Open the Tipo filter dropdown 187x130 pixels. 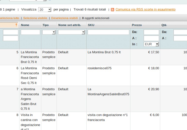49,32
